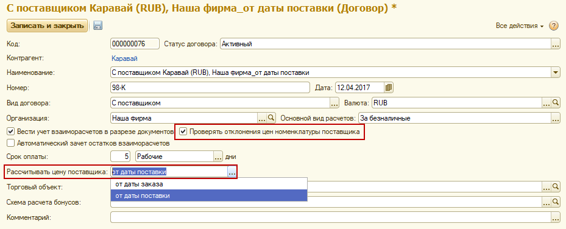Open the ellipsis selector for Вид договора
Viewport: 566px width, 229px height.
pos(334,103)
